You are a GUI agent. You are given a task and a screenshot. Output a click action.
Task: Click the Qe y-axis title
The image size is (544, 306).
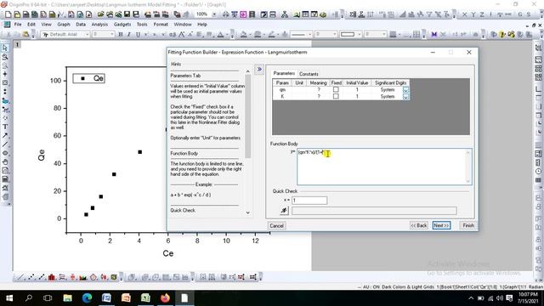click(x=42, y=155)
